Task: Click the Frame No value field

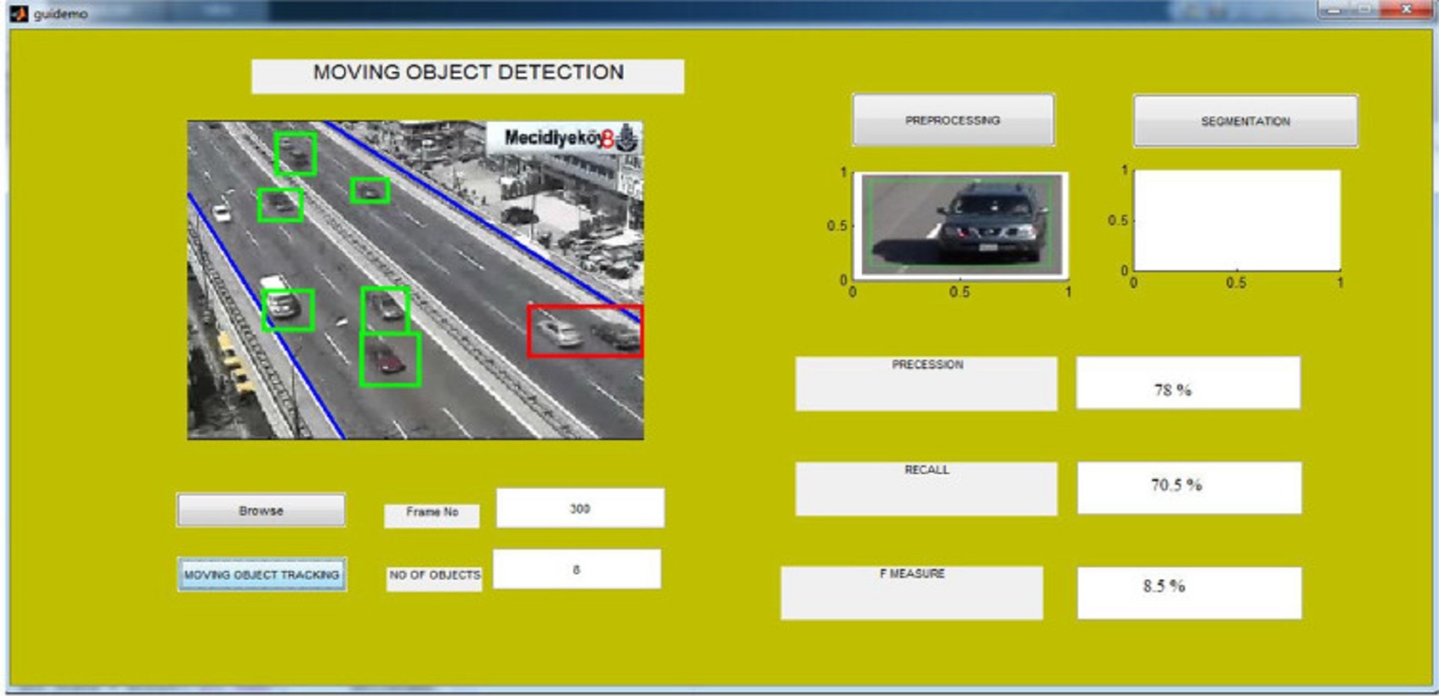Action: click(x=579, y=508)
